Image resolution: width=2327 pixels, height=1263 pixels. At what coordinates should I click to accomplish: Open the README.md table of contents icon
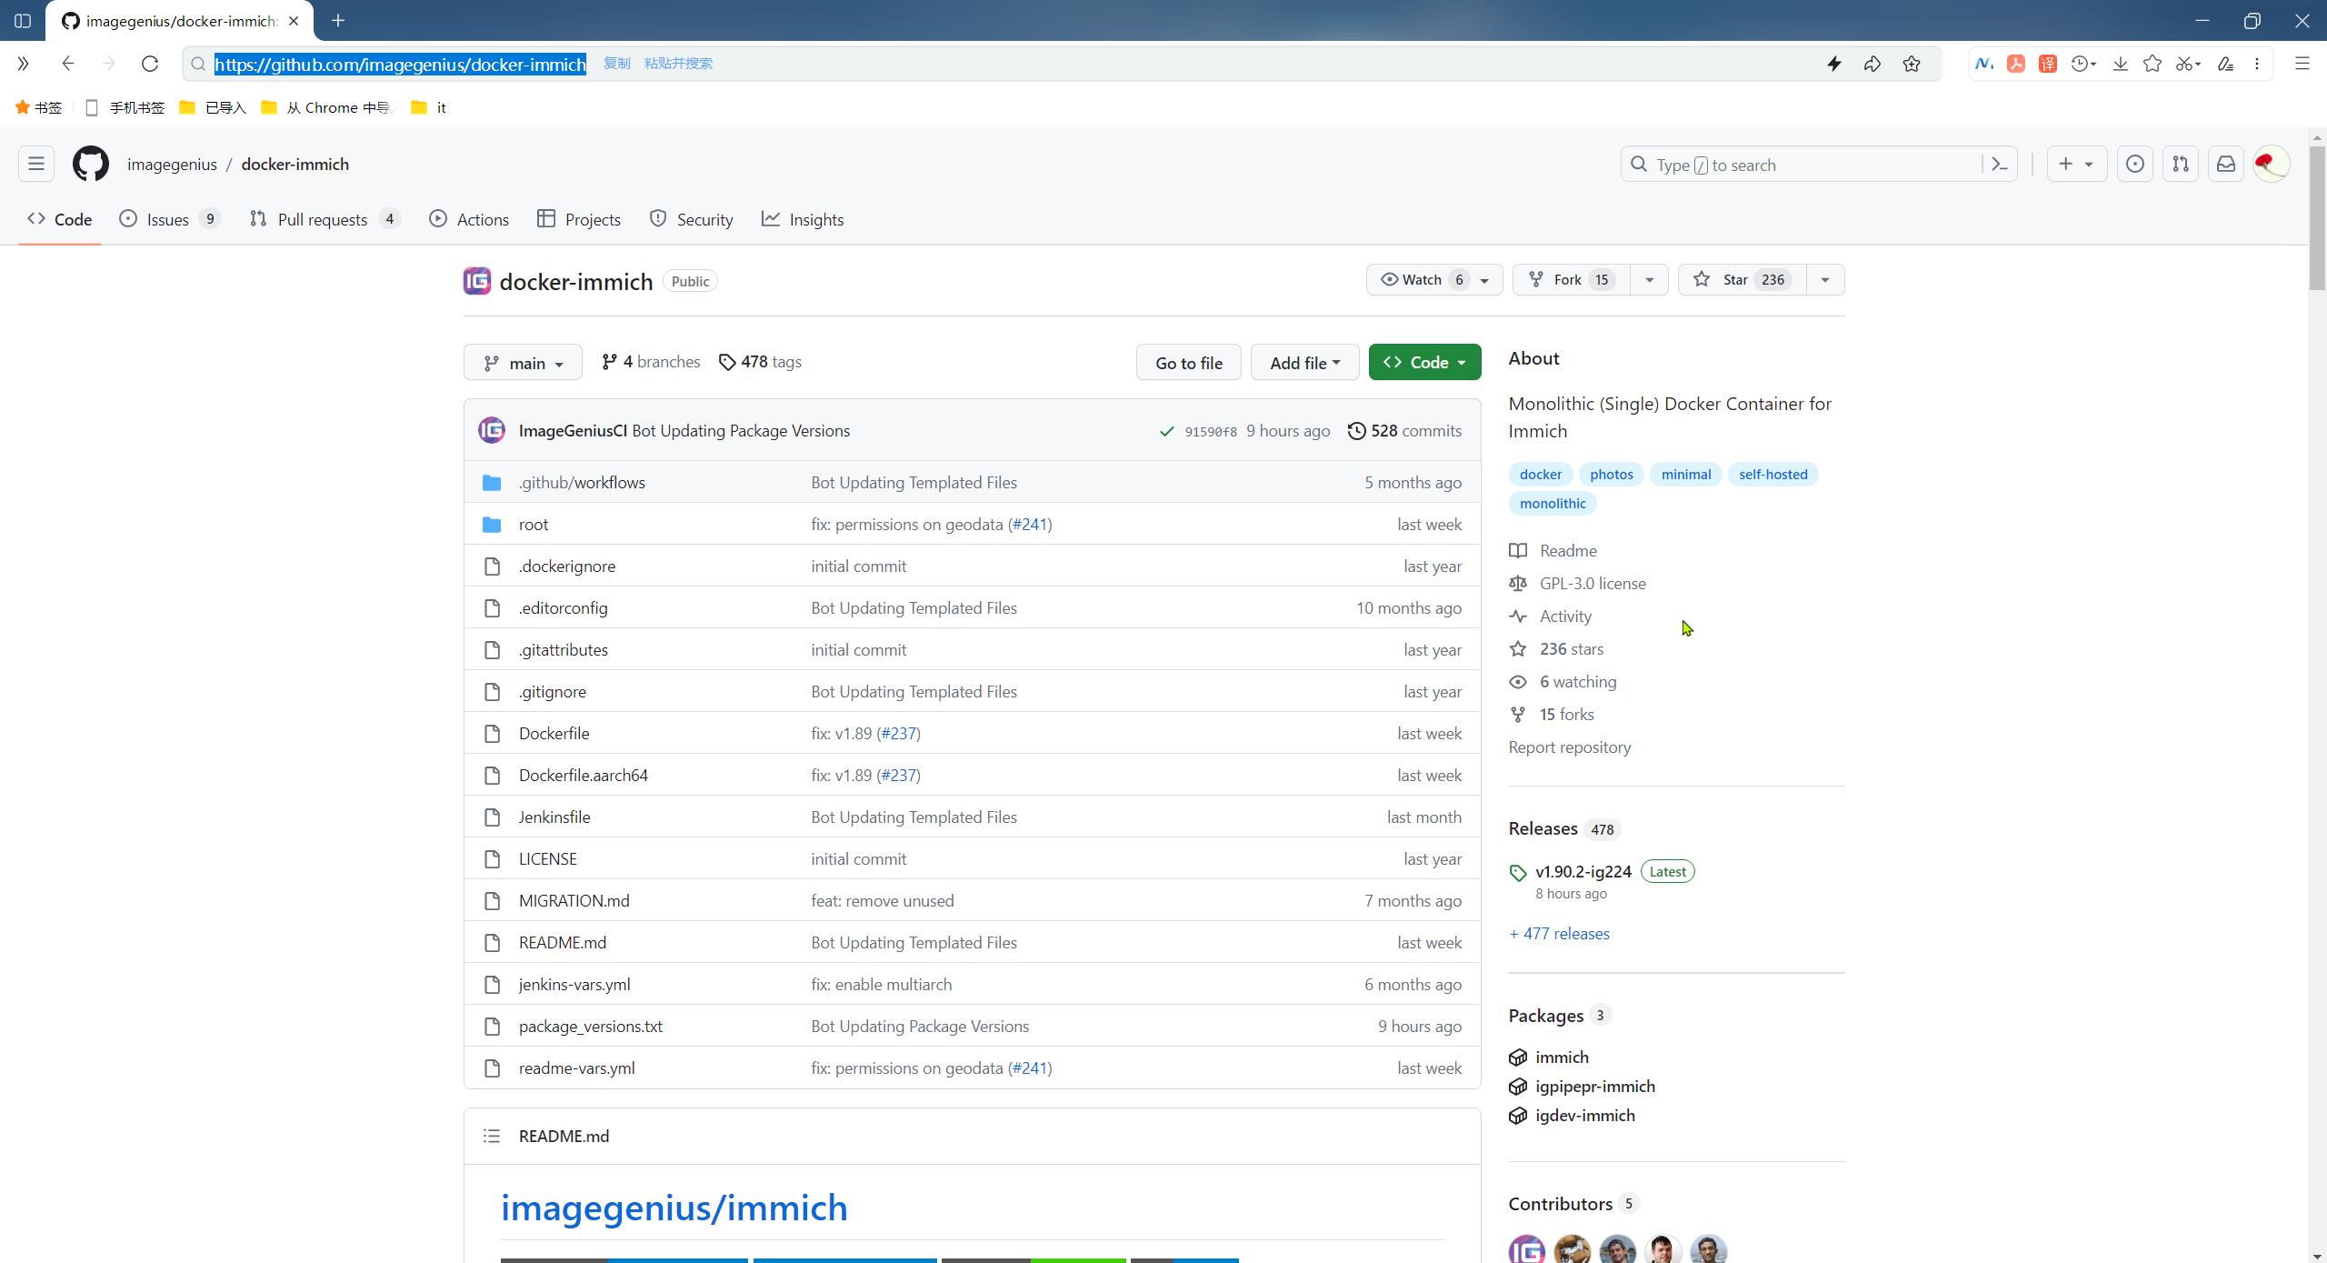(492, 1136)
